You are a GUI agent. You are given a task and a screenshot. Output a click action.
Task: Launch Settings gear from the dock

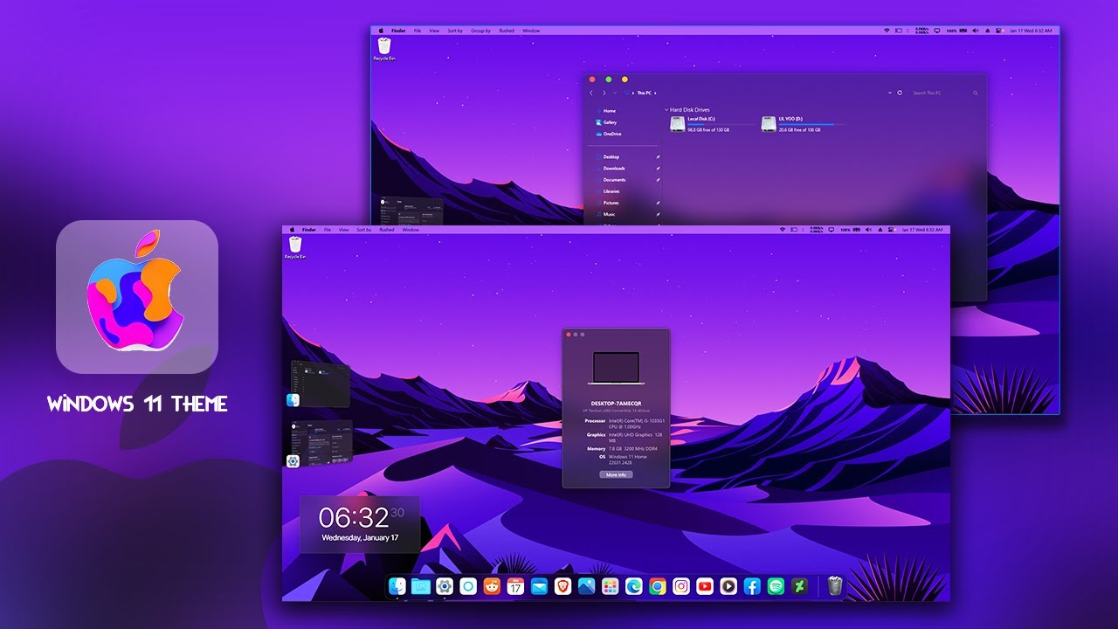coord(445,586)
